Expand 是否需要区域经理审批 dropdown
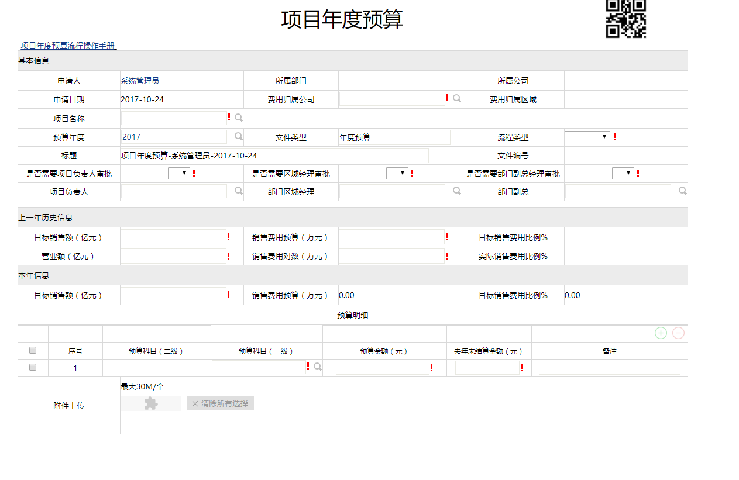739x480 pixels. click(x=397, y=173)
